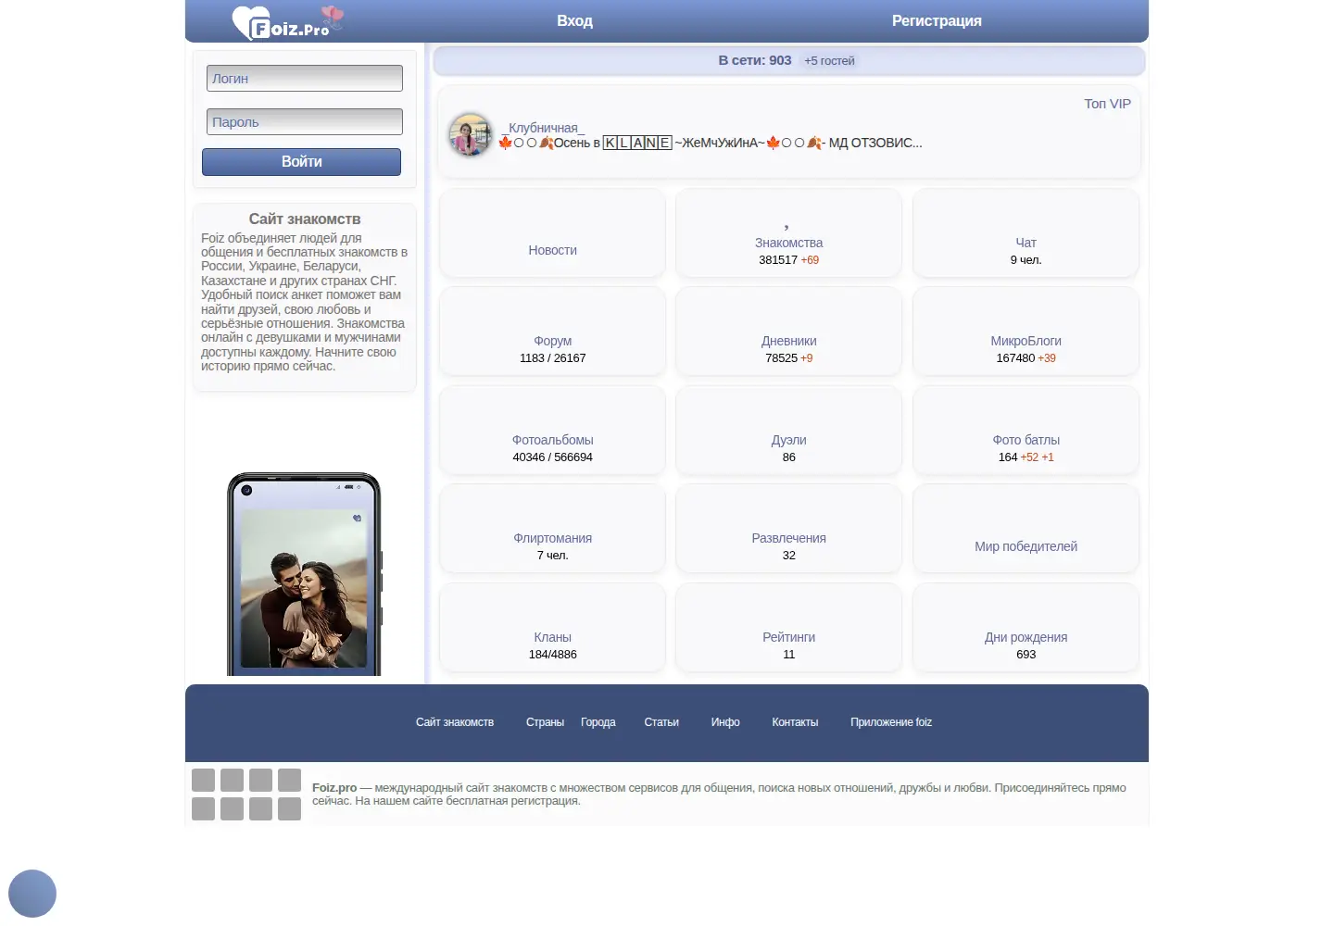Open the Форум section tile
Screen dimensions: 1334x926
(x=552, y=332)
